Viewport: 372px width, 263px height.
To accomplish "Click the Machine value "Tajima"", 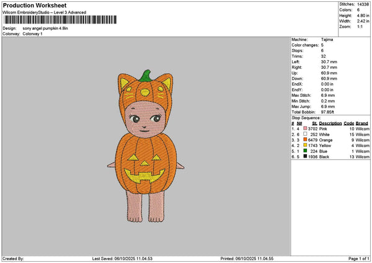I will 327,40.
